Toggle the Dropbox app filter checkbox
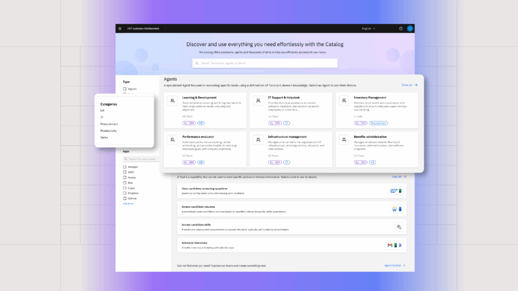This screenshot has width=518, height=291. click(125, 193)
